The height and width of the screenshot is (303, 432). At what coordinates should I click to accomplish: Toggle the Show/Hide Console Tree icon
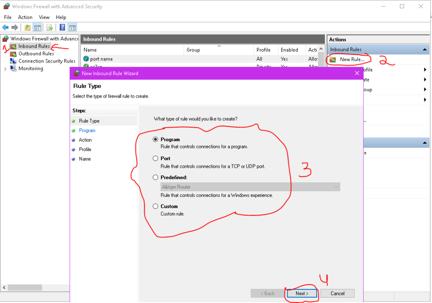point(37,27)
